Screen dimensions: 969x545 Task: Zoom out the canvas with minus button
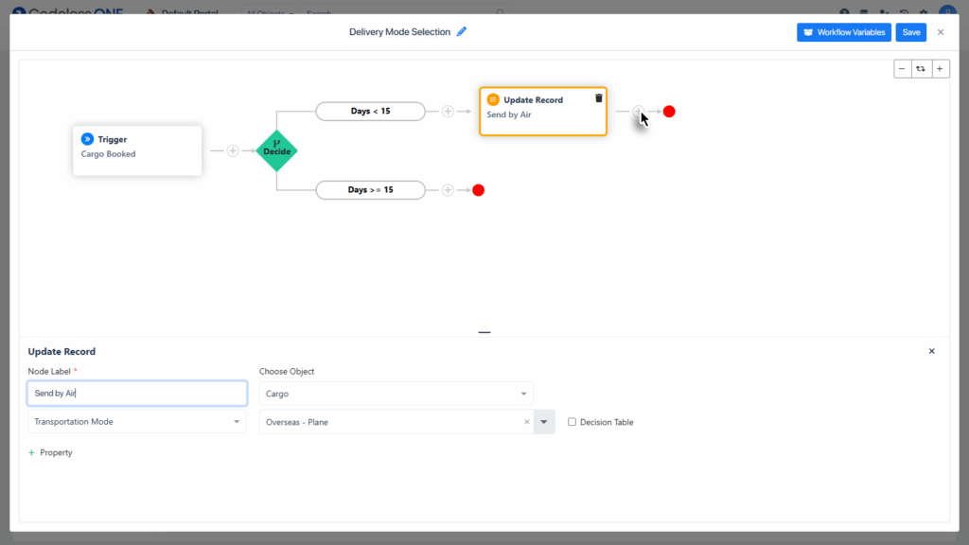pyautogui.click(x=903, y=69)
